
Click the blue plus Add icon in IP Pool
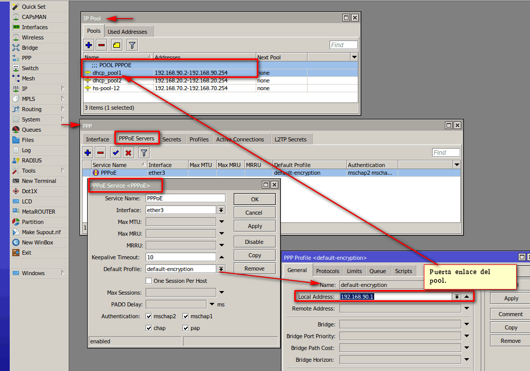click(x=89, y=45)
